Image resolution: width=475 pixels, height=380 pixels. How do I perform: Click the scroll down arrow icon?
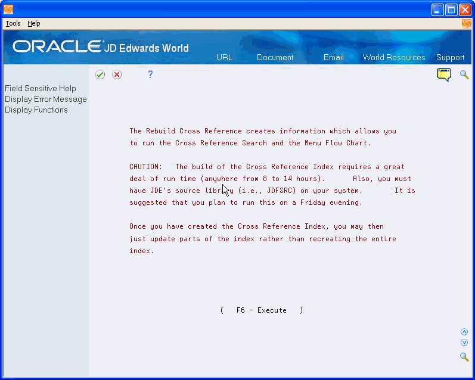464,342
